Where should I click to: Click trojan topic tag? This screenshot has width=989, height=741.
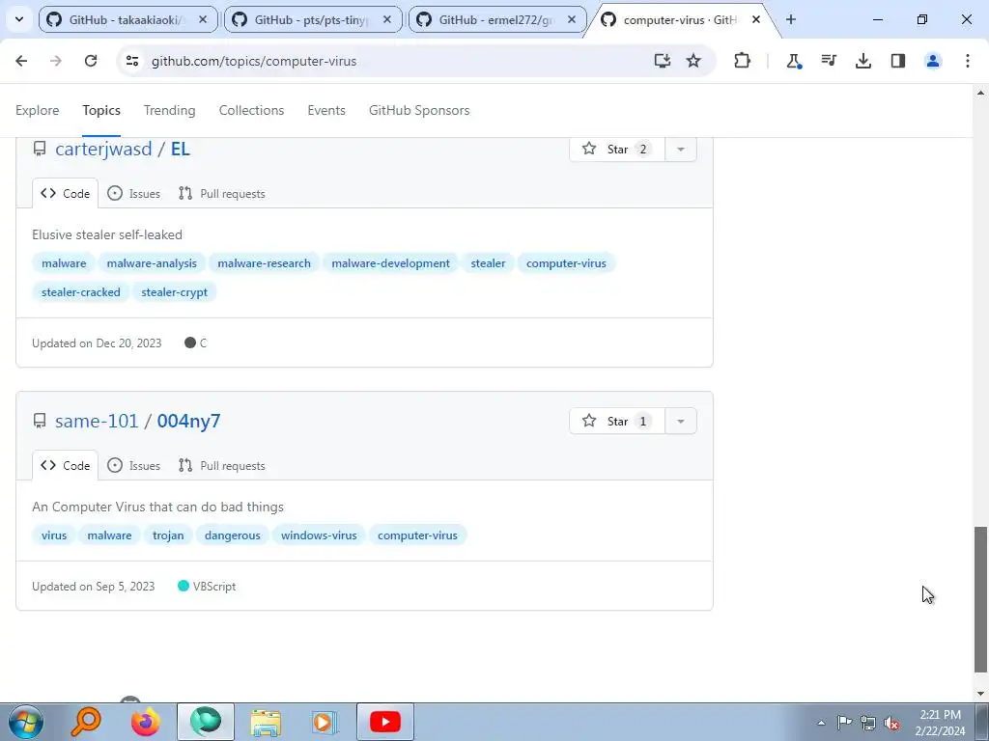(168, 535)
